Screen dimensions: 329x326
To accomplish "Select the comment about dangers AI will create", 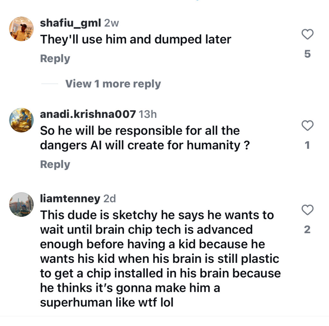I will coord(145,138).
